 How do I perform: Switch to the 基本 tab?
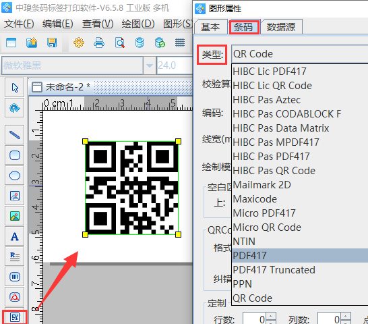point(210,27)
